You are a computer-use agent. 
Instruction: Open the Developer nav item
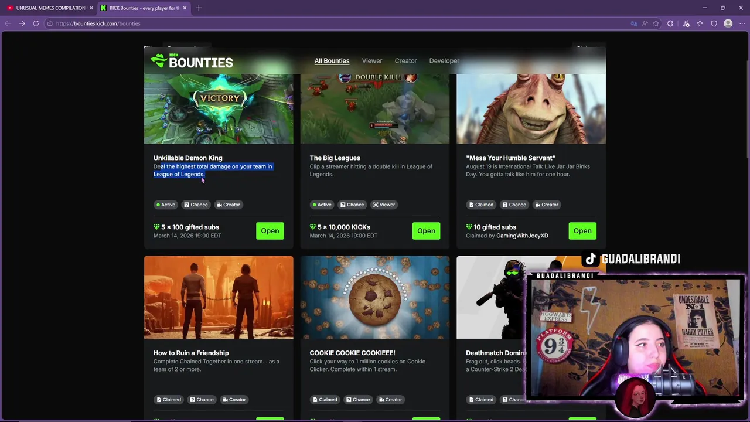[x=444, y=61]
